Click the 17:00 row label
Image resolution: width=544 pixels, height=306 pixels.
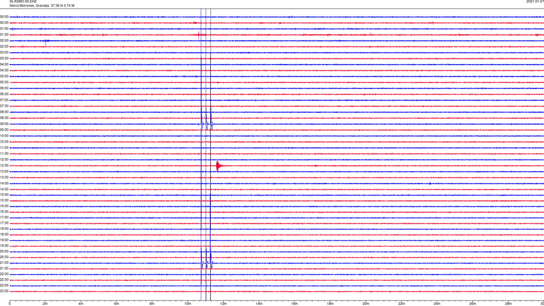[4, 217]
